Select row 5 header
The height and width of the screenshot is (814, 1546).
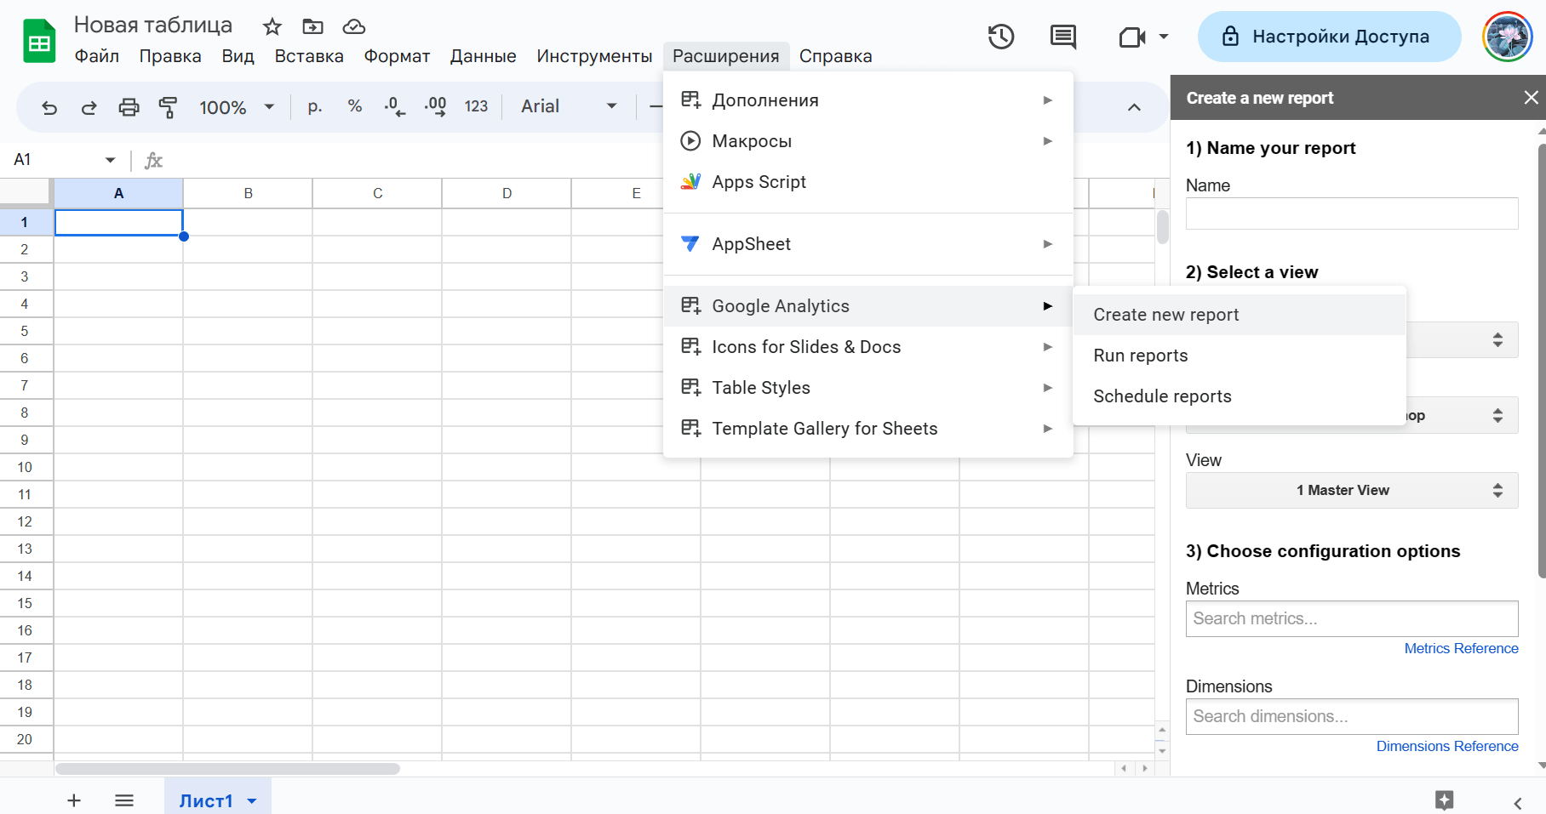(25, 331)
